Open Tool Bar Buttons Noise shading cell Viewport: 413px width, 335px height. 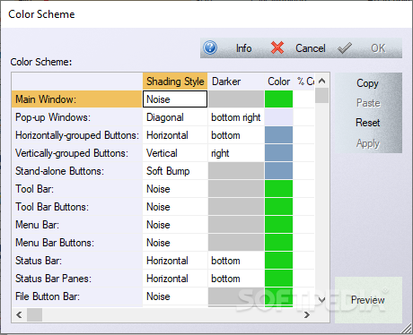tap(175, 207)
